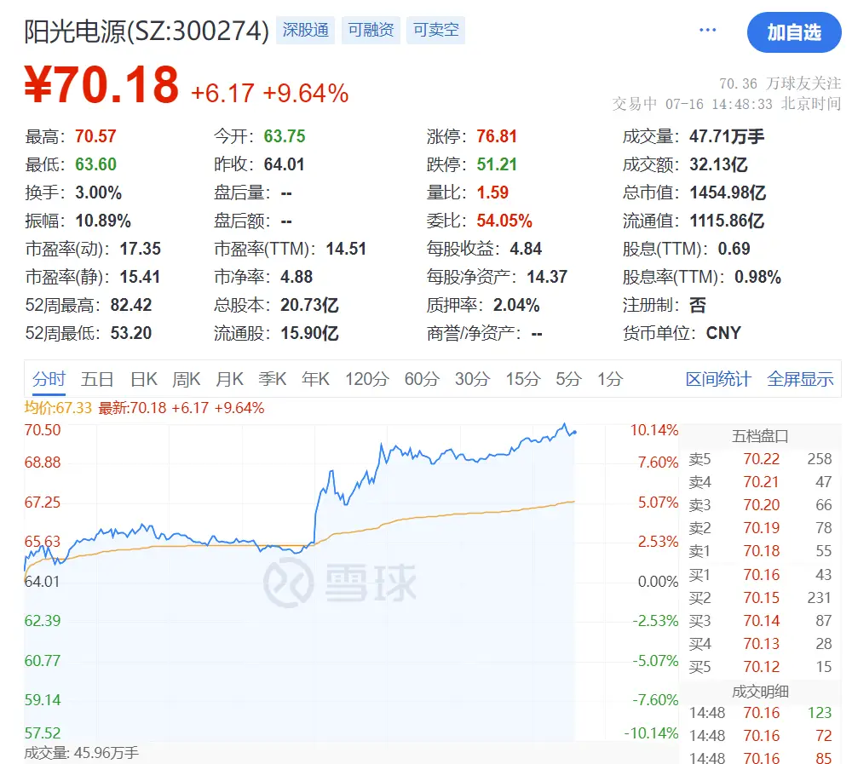Click the latest 14:48 trade entry at 70.16
852x764 pixels.
point(761,712)
